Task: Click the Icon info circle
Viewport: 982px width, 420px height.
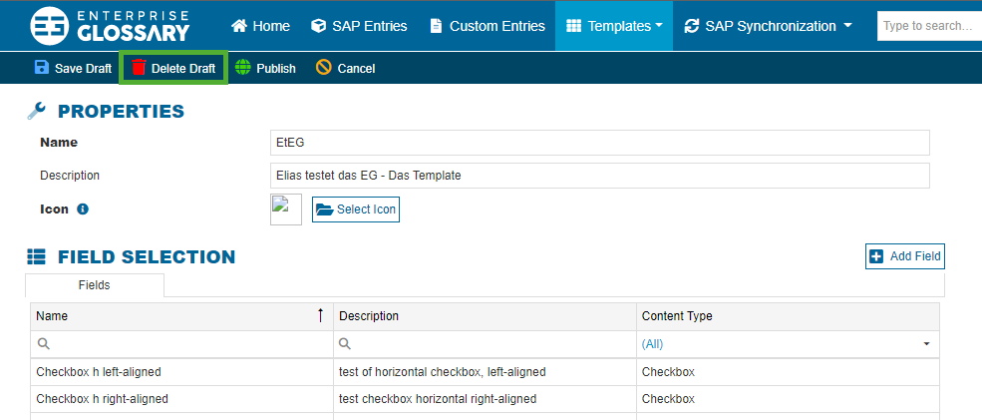Action: [83, 210]
